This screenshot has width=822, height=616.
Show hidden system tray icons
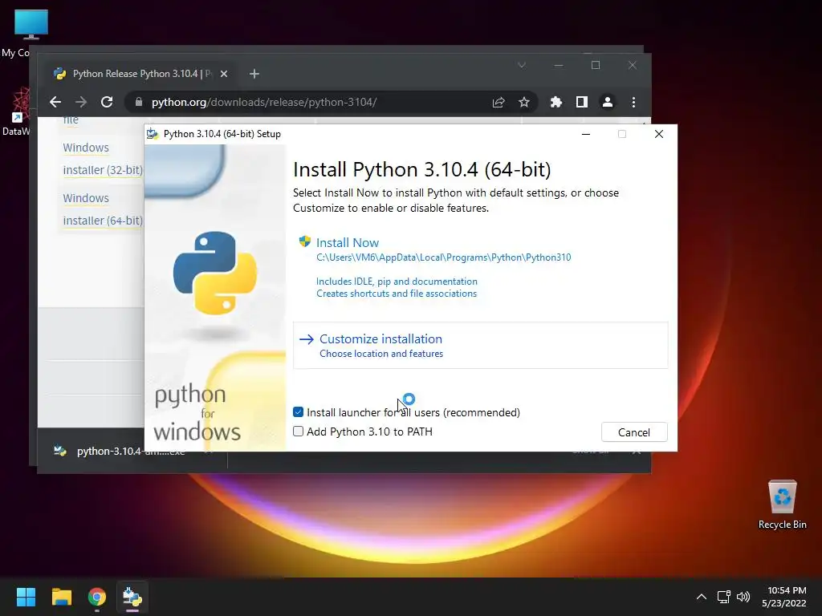(x=702, y=597)
